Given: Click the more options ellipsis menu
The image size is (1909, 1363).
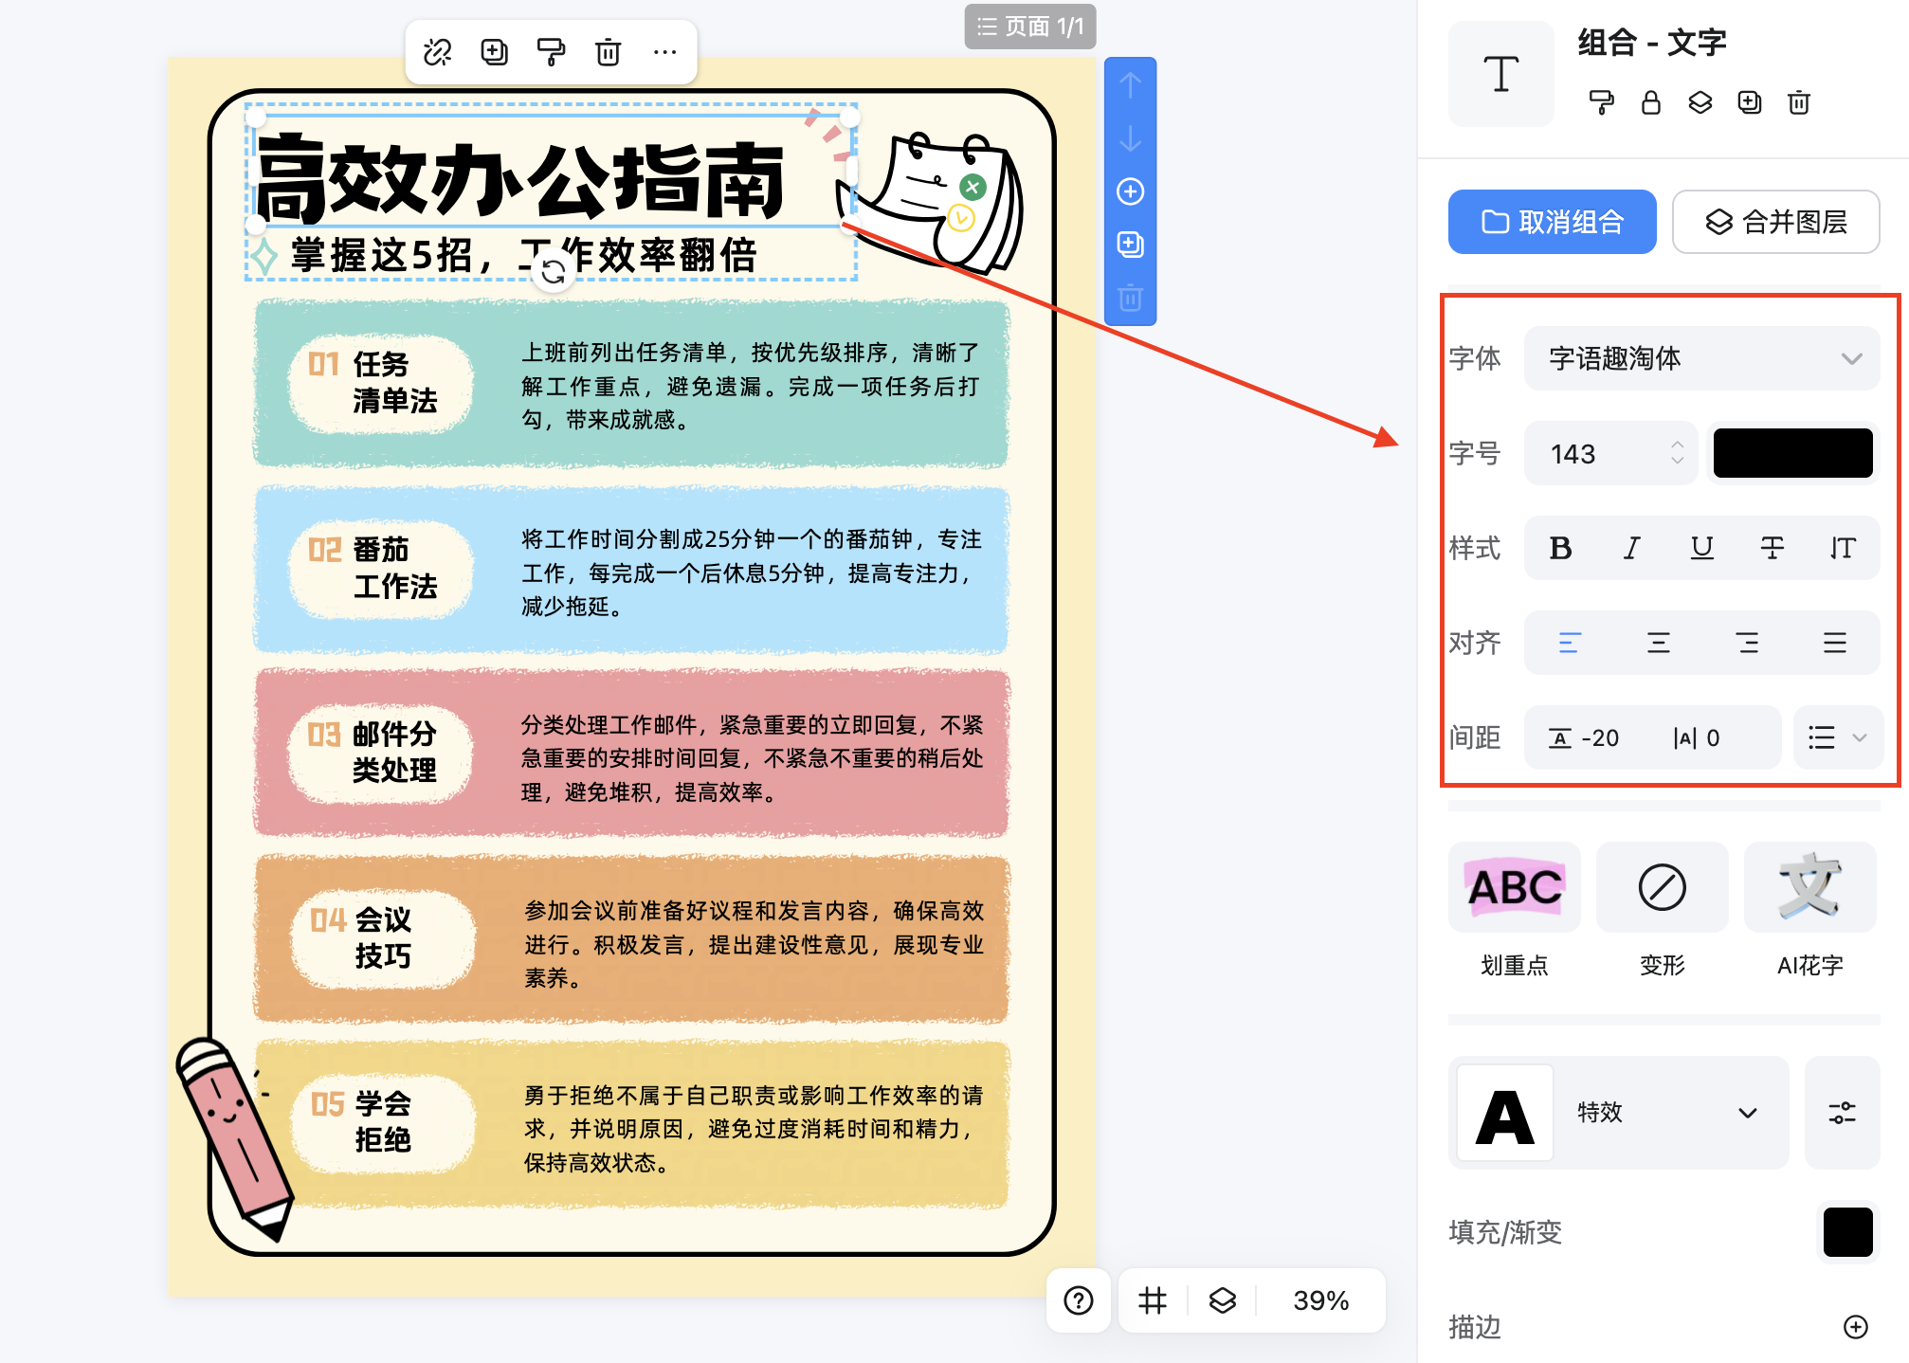Looking at the screenshot, I should click(664, 52).
